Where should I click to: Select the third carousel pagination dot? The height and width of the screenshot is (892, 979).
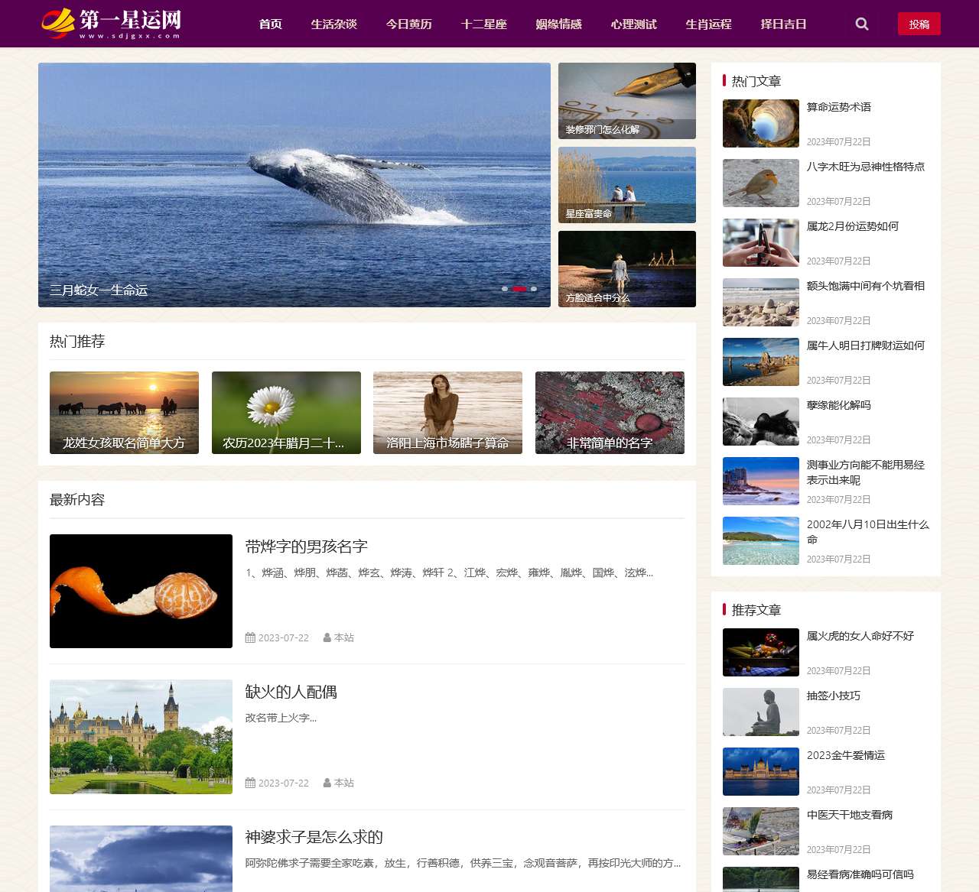[x=534, y=289]
